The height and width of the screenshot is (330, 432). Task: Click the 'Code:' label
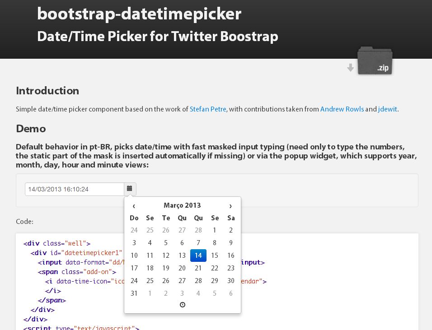24,222
